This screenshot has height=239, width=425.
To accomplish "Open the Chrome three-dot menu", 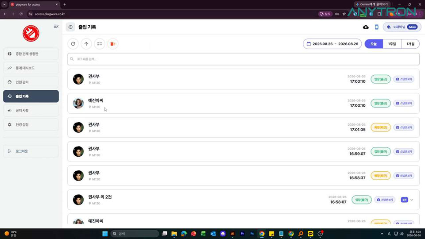I will click(x=420, y=14).
